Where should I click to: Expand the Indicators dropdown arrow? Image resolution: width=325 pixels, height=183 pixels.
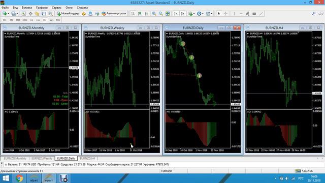194,14
